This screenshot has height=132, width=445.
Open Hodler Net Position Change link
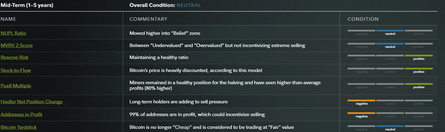coord(31,102)
